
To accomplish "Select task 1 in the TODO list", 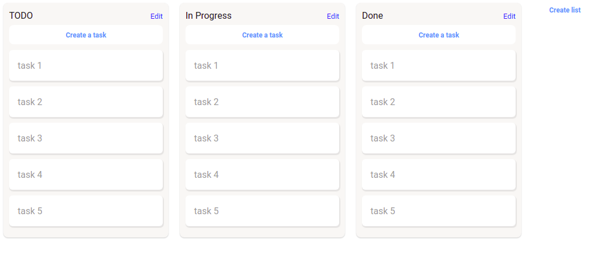I will click(x=86, y=65).
